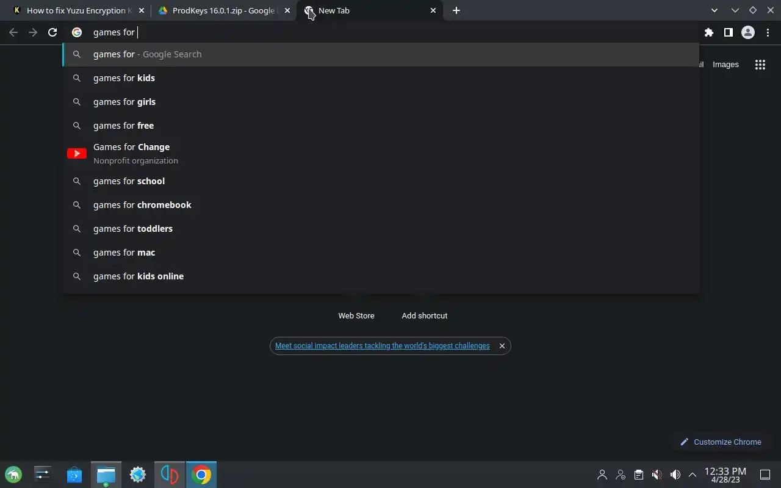Viewport: 781px width, 488px height.
Task: Open the tab search dropdown arrow
Action: 714,10
